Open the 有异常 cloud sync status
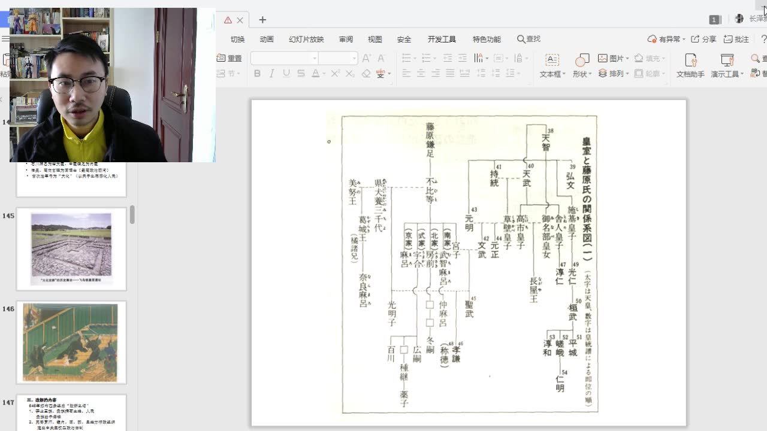This screenshot has height=431, width=767. (666, 39)
